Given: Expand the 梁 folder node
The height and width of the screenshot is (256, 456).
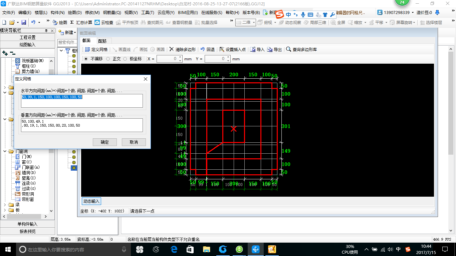Looking at the screenshot, I should [x=5, y=205].
